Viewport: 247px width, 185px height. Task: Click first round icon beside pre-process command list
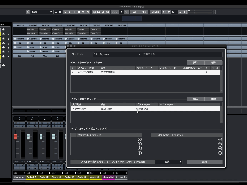139,139
